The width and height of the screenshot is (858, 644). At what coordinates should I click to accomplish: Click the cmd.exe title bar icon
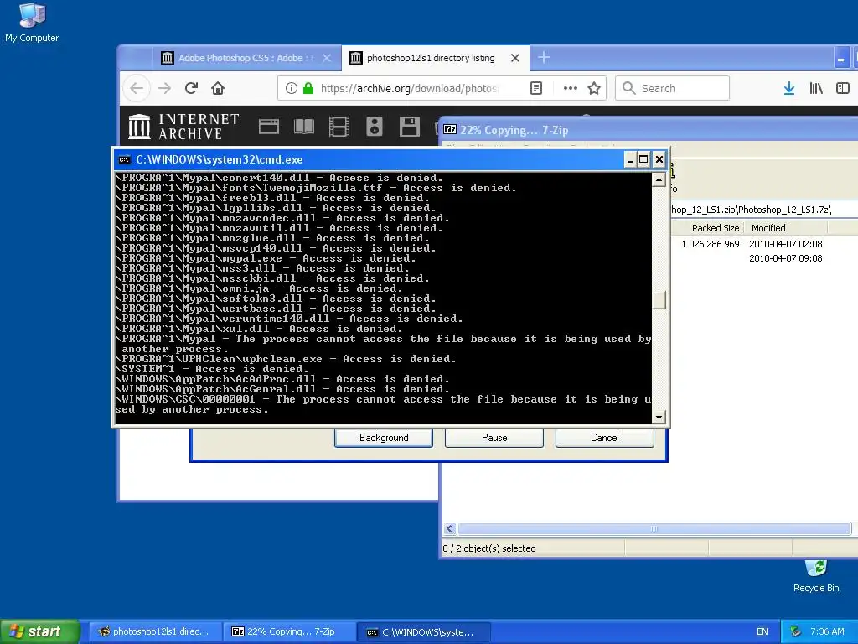[124, 159]
